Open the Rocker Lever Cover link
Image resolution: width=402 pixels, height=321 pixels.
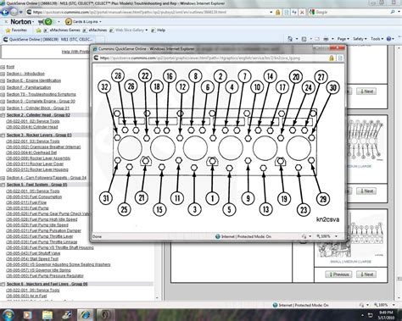[x=35, y=163]
